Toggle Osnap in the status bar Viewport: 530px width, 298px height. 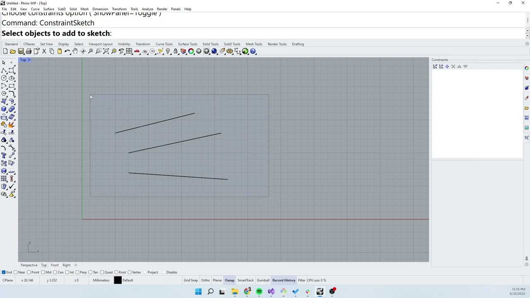click(x=229, y=280)
